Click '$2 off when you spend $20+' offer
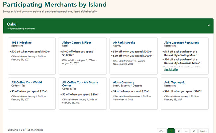This screenshot has height=133, width=216. pyautogui.click(x=131, y=91)
